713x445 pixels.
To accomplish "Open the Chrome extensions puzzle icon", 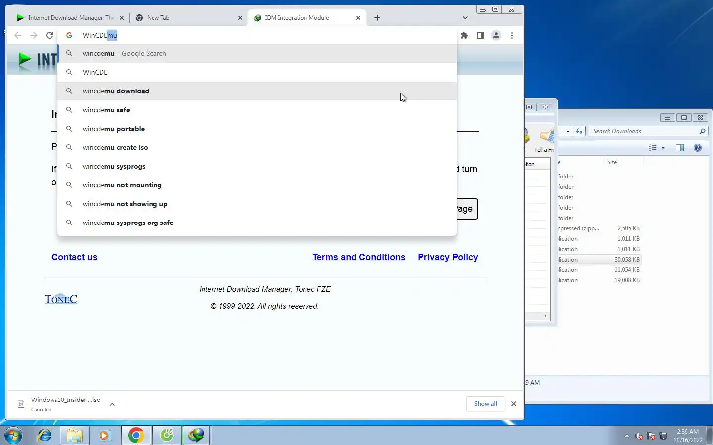I will click(464, 35).
